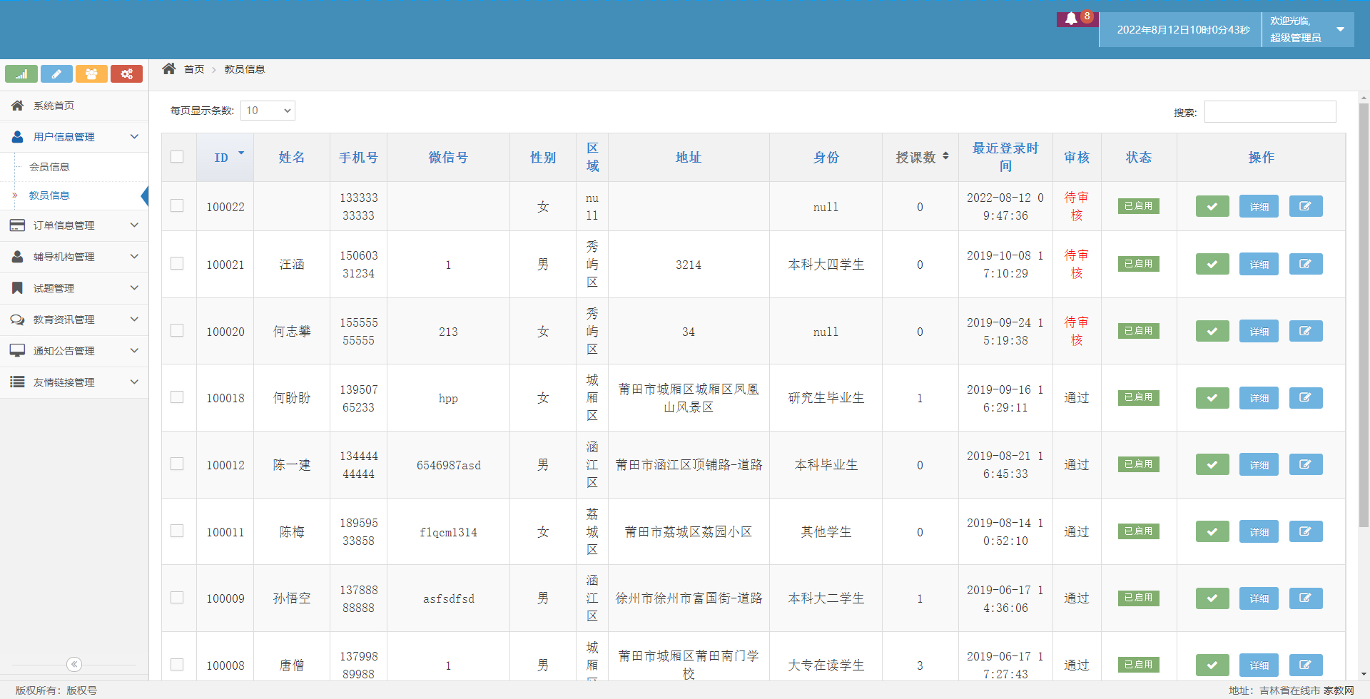The width and height of the screenshot is (1370, 699).
Task: Approve row 100018 with the green checkmark
Action: [x=1212, y=397]
